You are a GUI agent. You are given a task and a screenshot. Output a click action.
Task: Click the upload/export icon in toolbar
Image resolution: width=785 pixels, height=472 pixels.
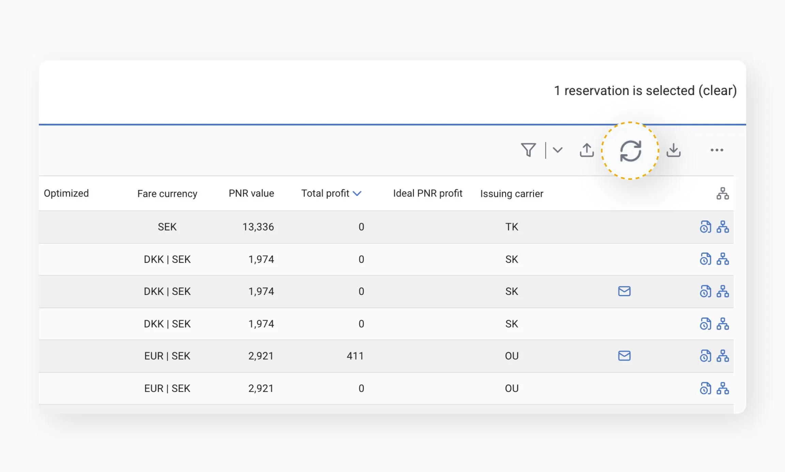587,150
